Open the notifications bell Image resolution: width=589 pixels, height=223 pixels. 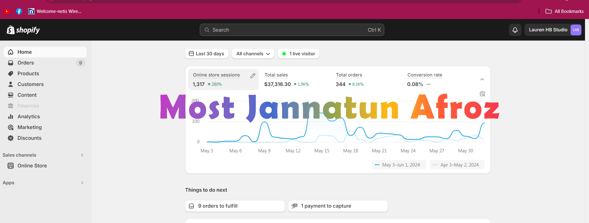515,30
